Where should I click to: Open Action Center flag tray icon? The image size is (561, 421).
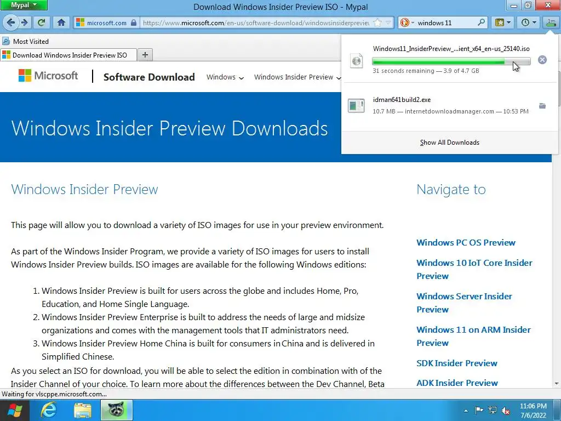(479, 410)
